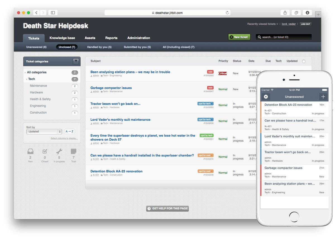Screen dimensions: 335x239
Task: Open the Safari share menu
Action: 285,13
